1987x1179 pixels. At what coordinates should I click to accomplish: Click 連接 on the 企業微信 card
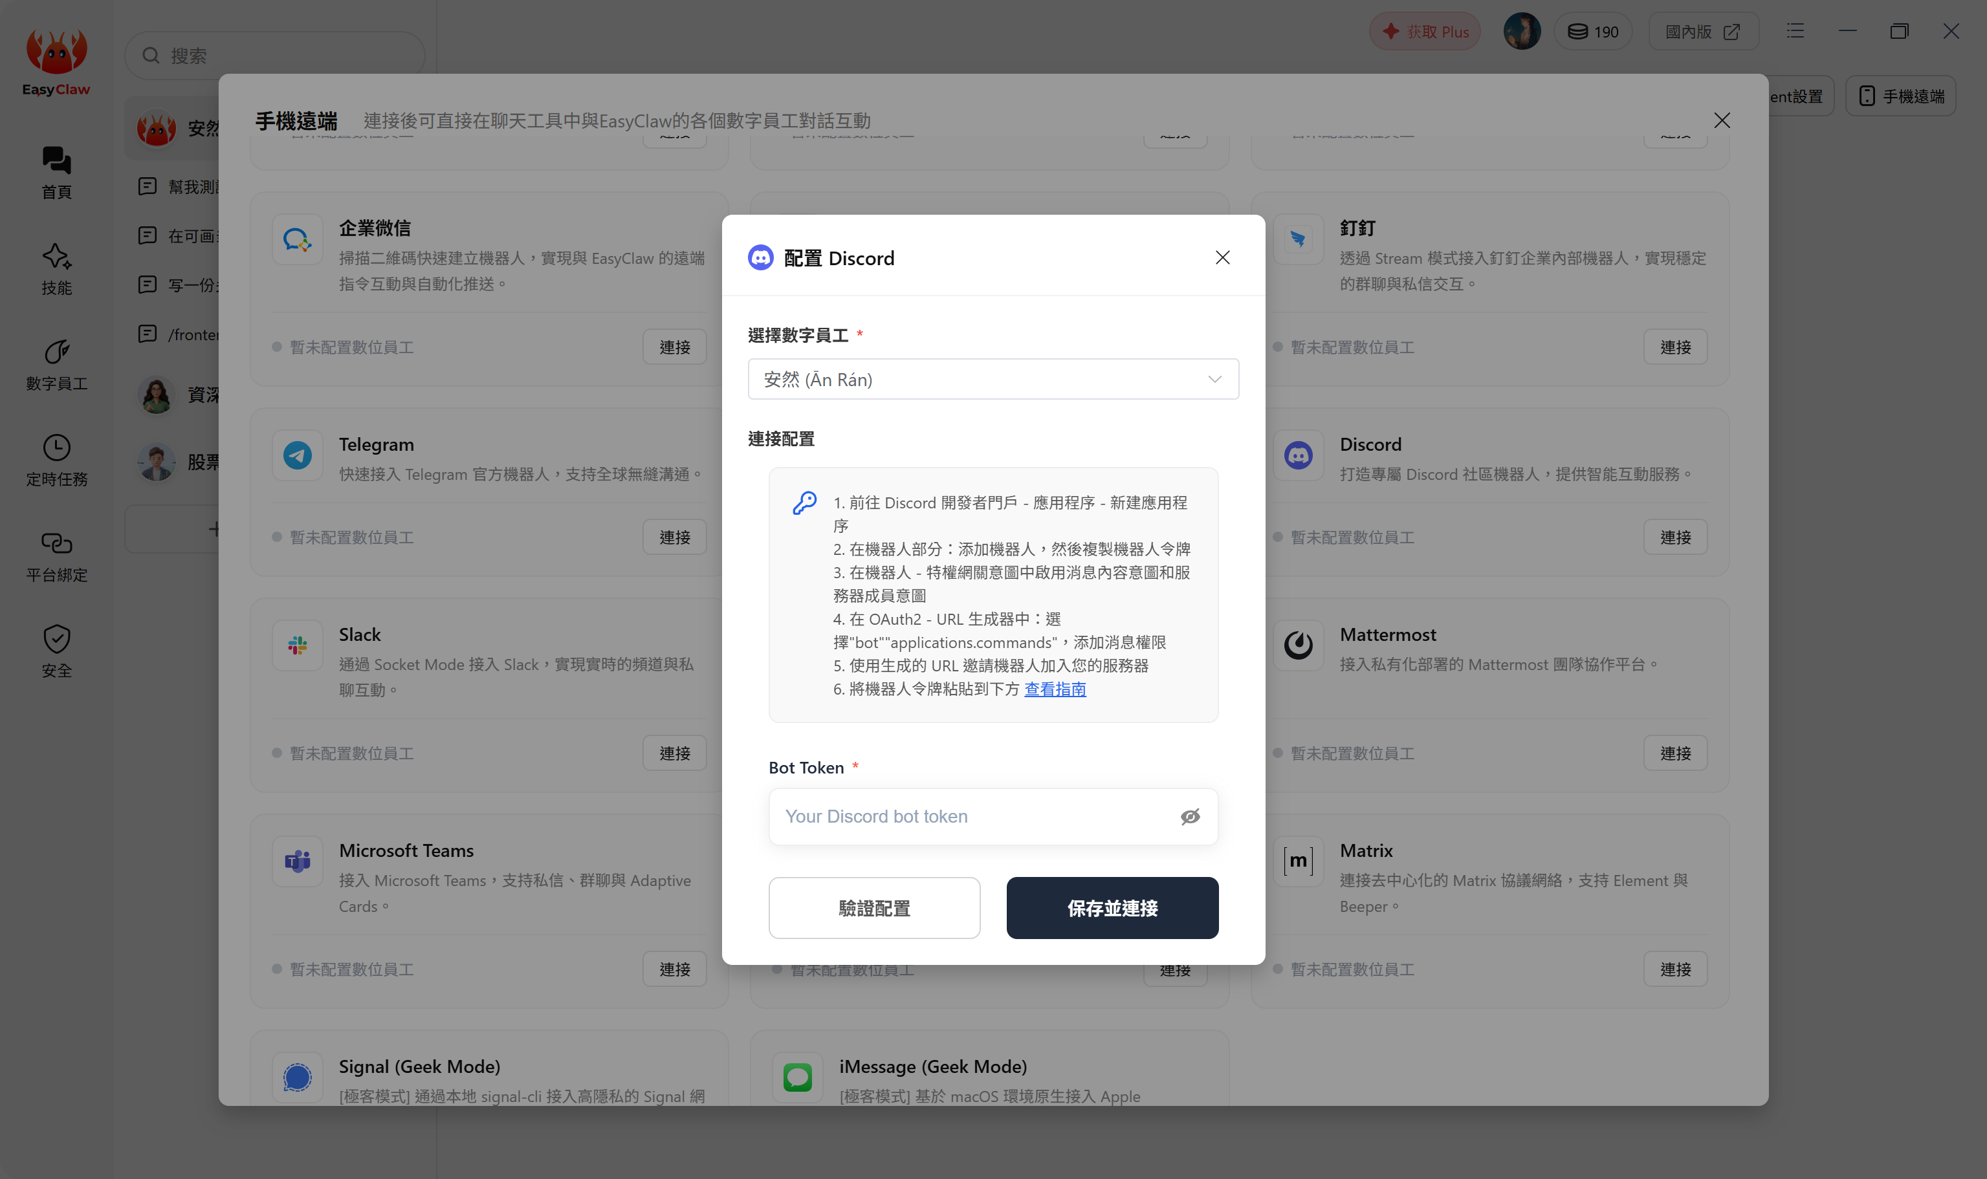click(x=674, y=347)
